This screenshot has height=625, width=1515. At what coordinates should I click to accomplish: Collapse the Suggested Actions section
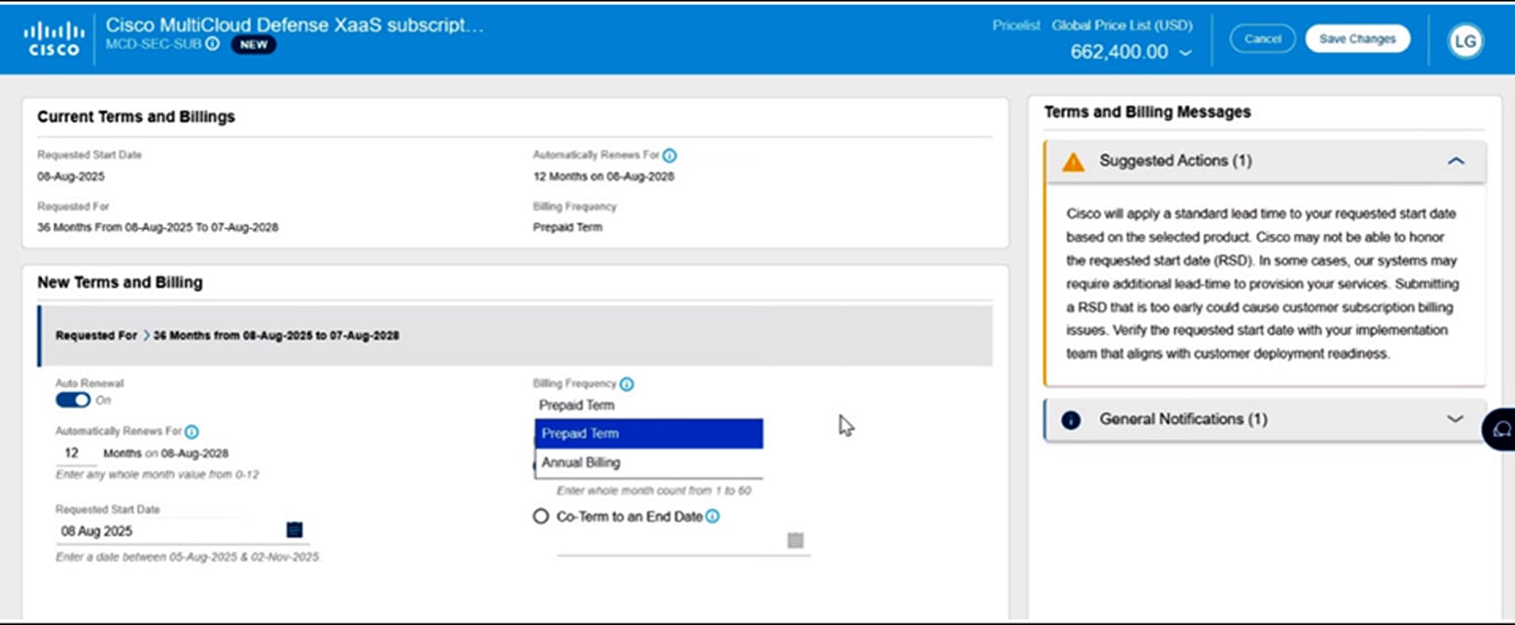(1456, 161)
